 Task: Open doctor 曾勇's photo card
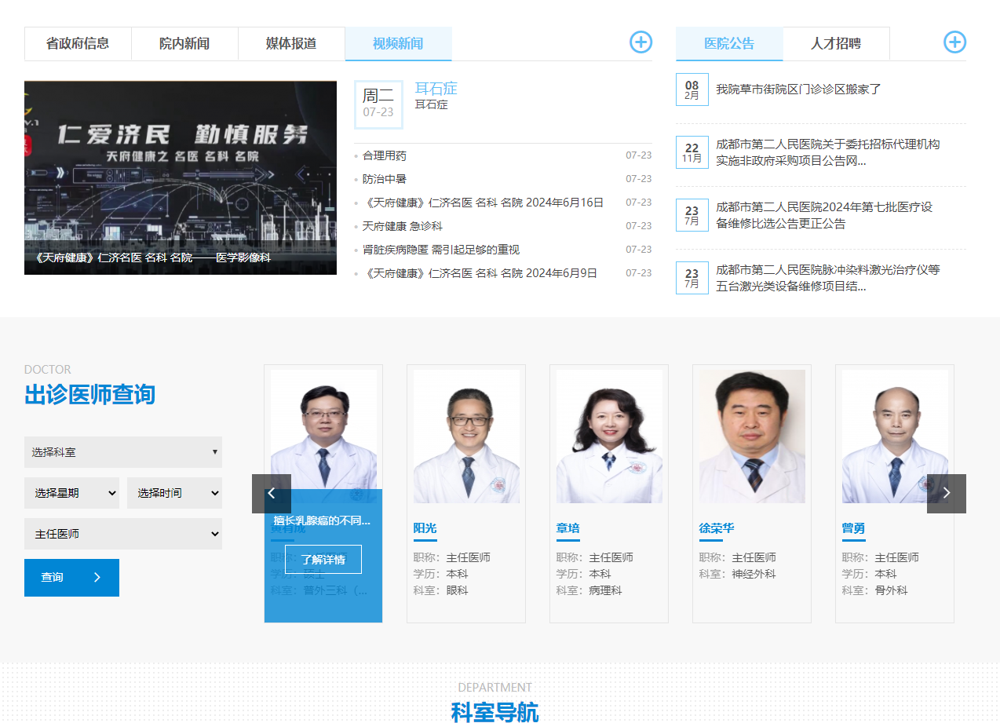pos(895,436)
